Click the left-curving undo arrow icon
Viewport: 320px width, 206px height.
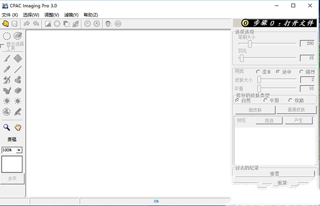coord(36,24)
